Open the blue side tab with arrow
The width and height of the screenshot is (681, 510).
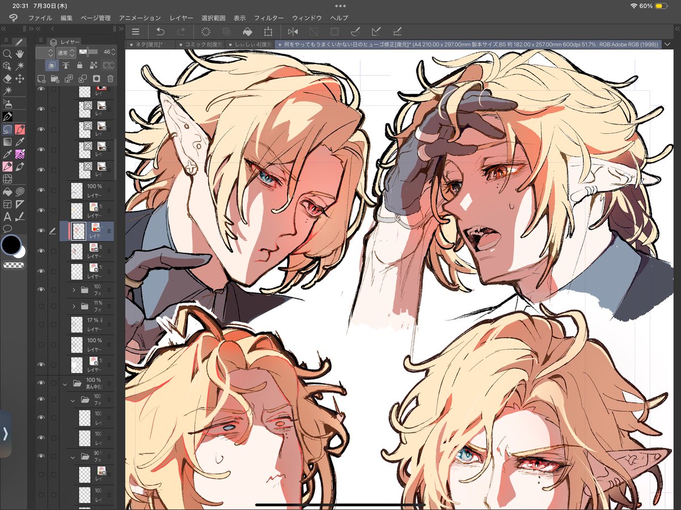5,433
